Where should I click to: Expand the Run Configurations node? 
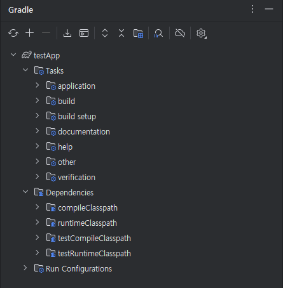[25, 268]
